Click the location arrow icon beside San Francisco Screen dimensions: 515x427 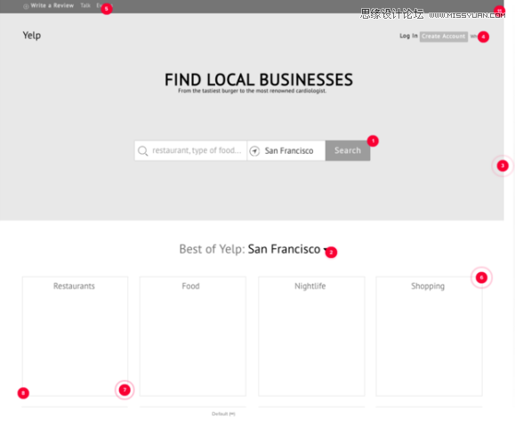[x=254, y=151]
